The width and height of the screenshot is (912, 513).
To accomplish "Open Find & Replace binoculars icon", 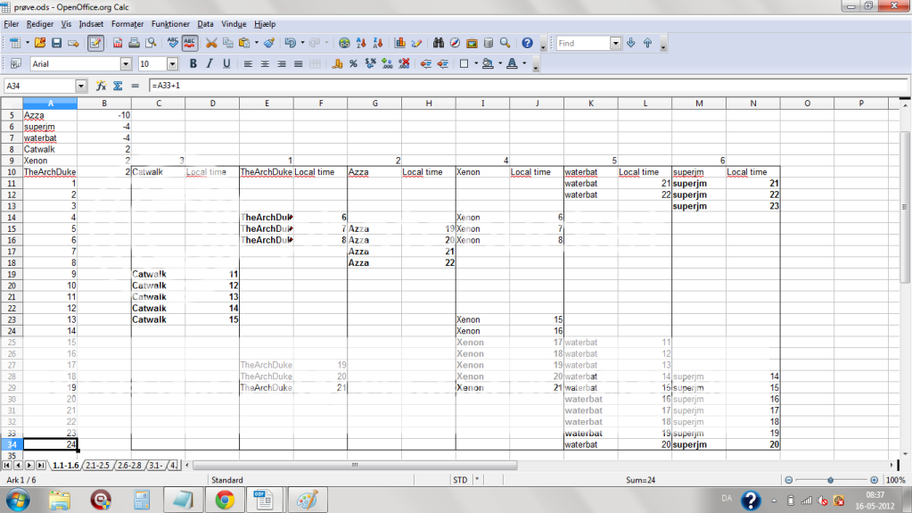I will (x=439, y=43).
